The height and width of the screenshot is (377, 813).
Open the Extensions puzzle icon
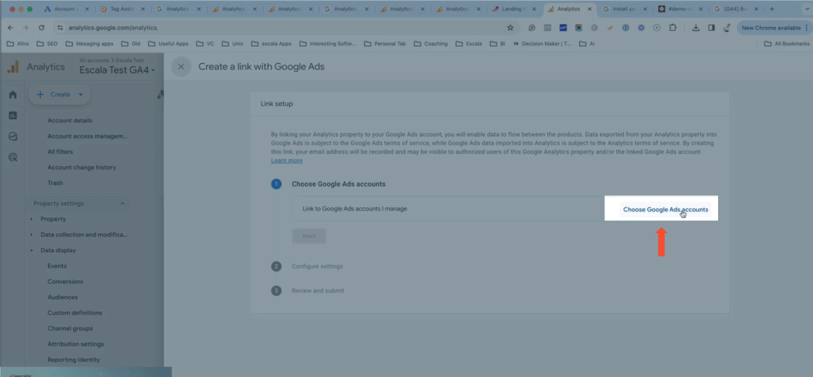(x=672, y=28)
